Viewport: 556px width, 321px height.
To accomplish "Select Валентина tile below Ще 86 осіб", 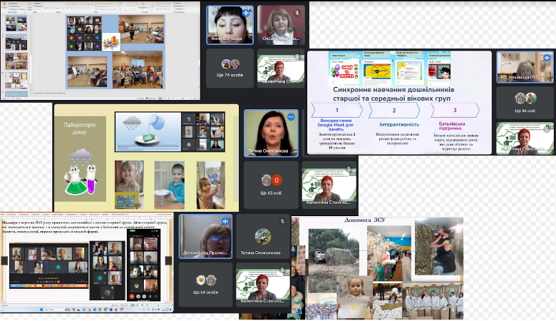I will pos(525,138).
